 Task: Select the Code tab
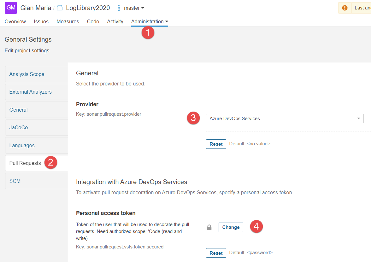pos(93,21)
